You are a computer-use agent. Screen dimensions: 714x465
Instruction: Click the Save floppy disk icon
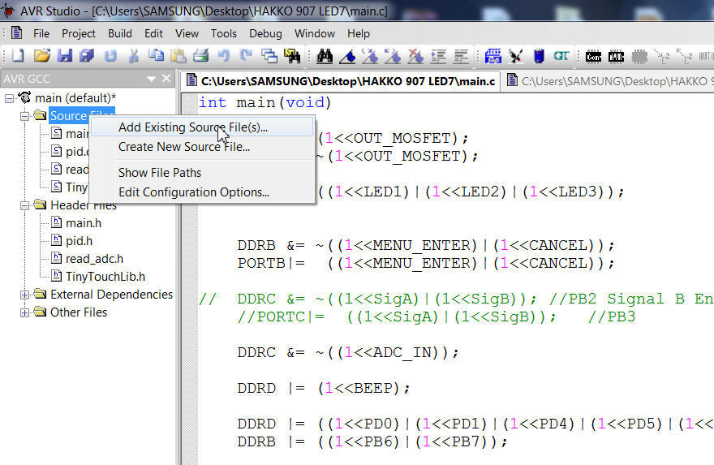(x=65, y=56)
